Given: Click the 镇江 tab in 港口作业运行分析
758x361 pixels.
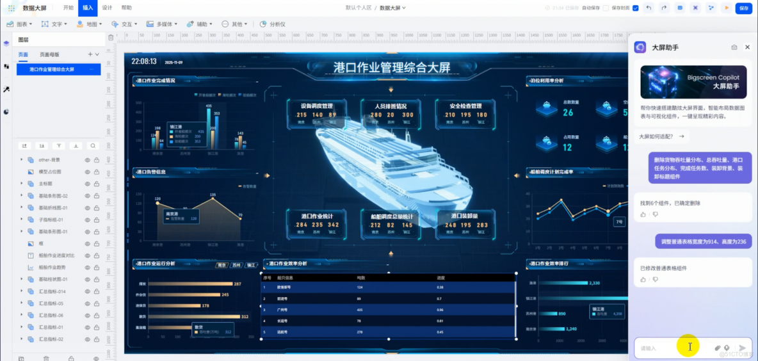Looking at the screenshot, I should [x=251, y=265].
